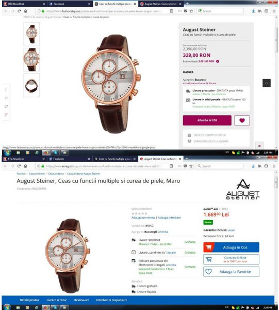Reload the fashiondays page with refresh icon
Viewport: 279px width, 310px height.
(x=19, y=11)
